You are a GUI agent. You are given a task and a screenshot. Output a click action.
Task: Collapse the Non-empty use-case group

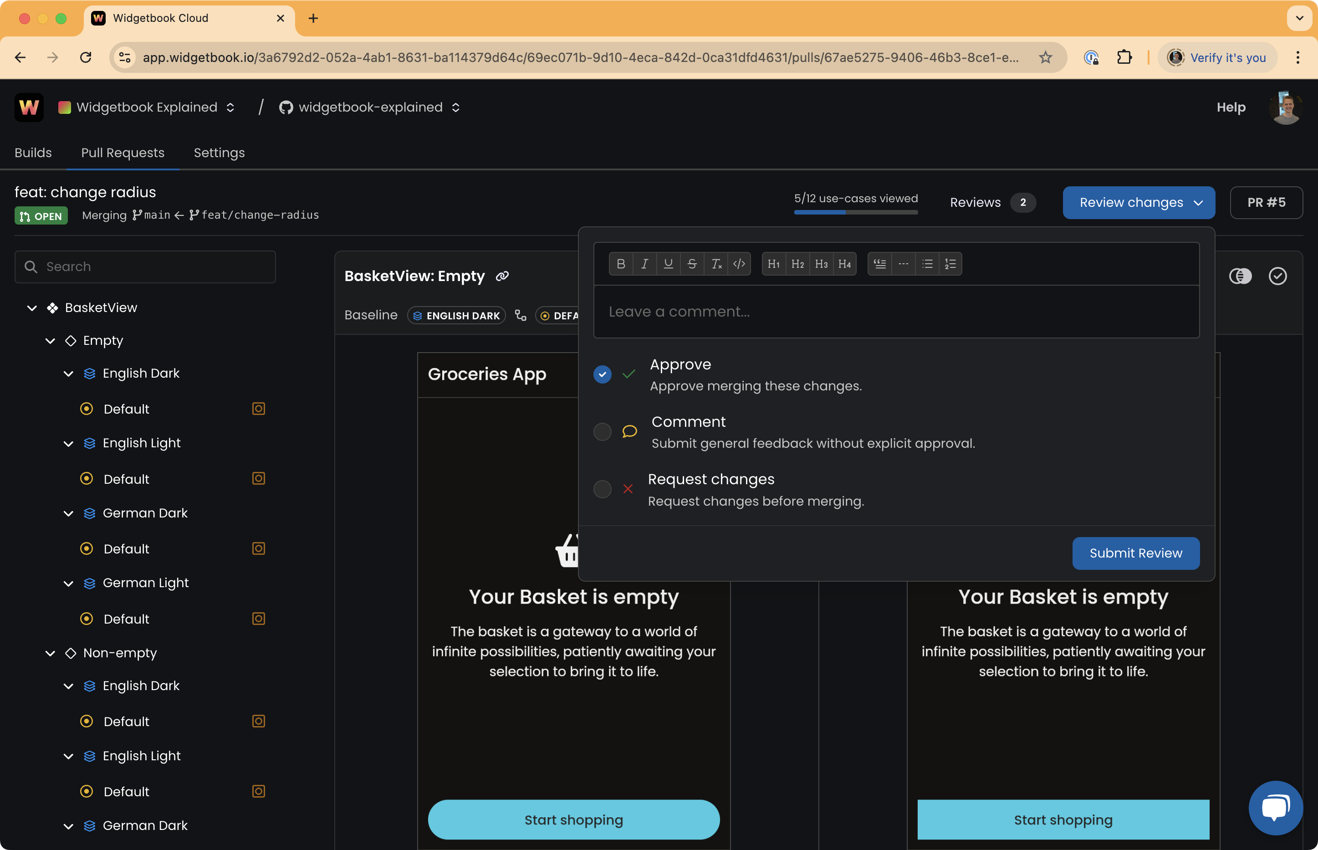50,653
